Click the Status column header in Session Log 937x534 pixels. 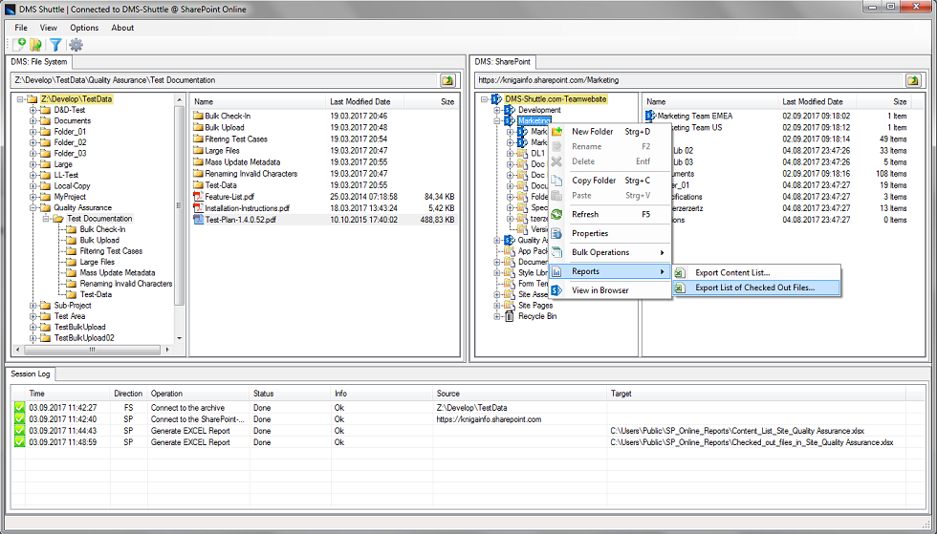[x=291, y=394]
